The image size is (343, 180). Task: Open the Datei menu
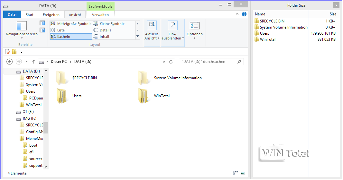coord(12,14)
